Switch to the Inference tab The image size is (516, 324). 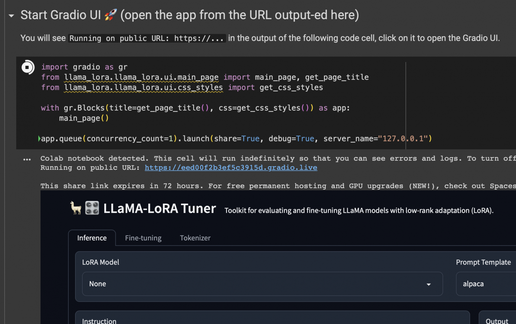click(92, 238)
